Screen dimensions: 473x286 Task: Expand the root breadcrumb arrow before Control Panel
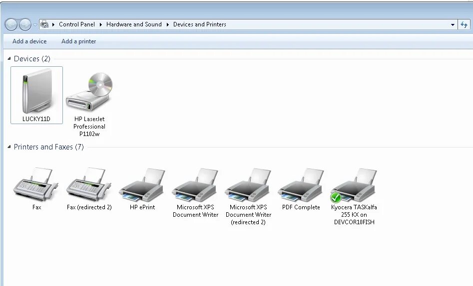53,25
